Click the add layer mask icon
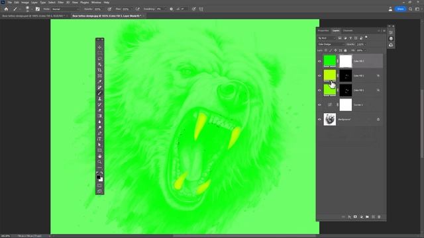 (355, 217)
